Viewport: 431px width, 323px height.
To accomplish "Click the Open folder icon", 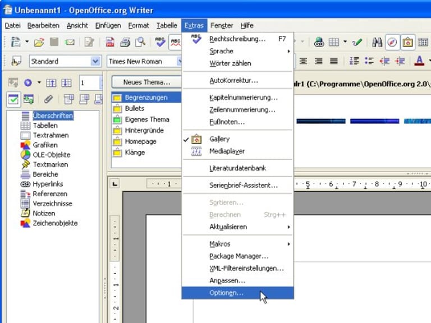I will click(39, 42).
